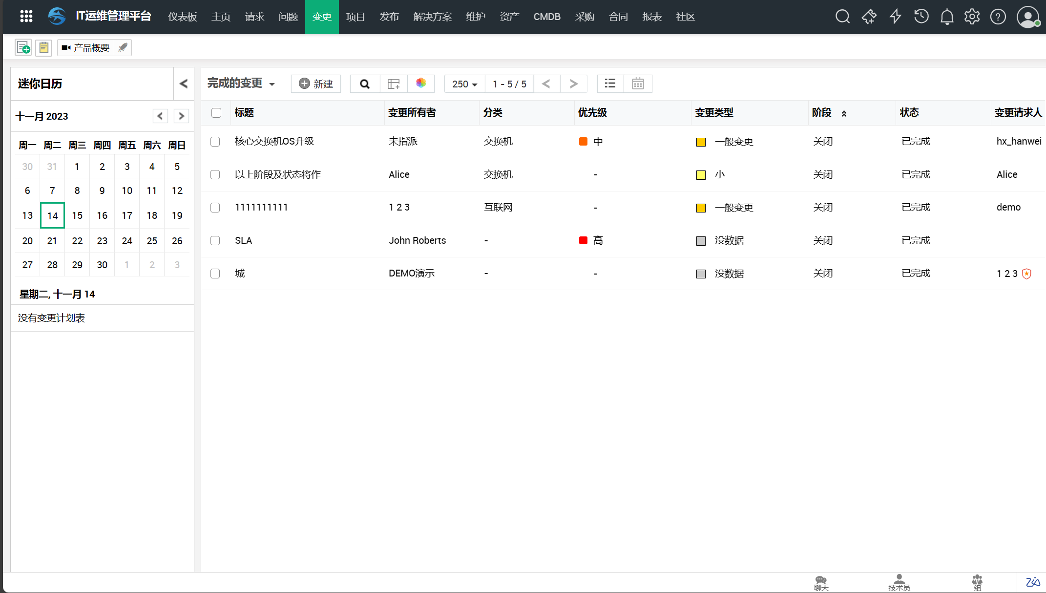Check the SLA change row checkbox

point(215,240)
